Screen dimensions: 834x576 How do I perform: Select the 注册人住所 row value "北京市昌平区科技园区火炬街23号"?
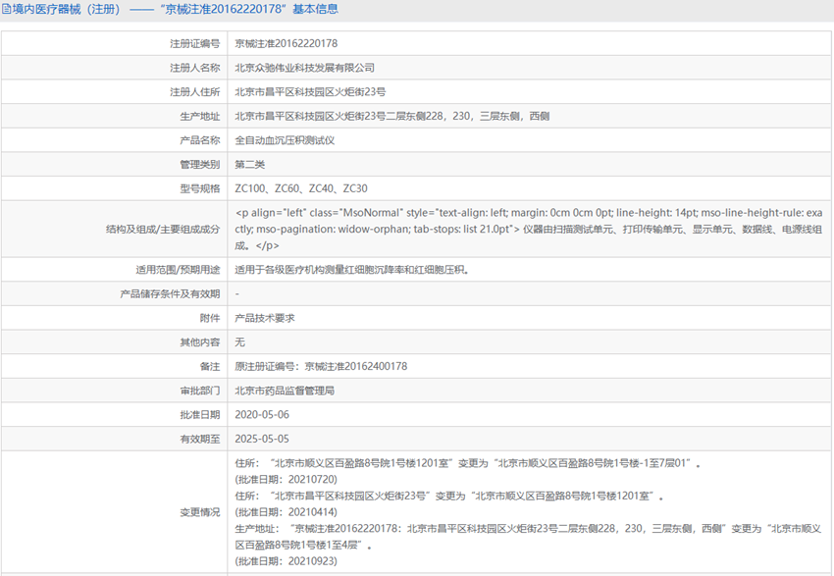[x=311, y=92]
